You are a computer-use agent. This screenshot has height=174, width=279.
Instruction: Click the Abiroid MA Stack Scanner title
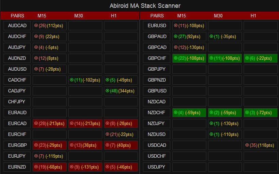(145, 6)
